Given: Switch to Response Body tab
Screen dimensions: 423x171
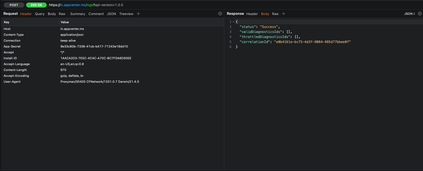Looking at the screenshot, I should [x=265, y=14].
